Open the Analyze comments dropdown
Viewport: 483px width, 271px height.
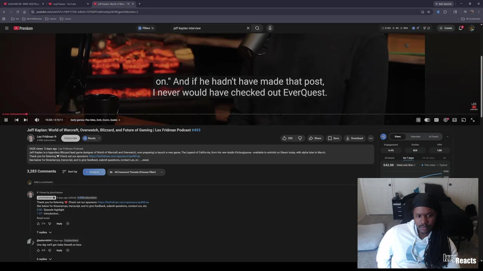pos(94,172)
